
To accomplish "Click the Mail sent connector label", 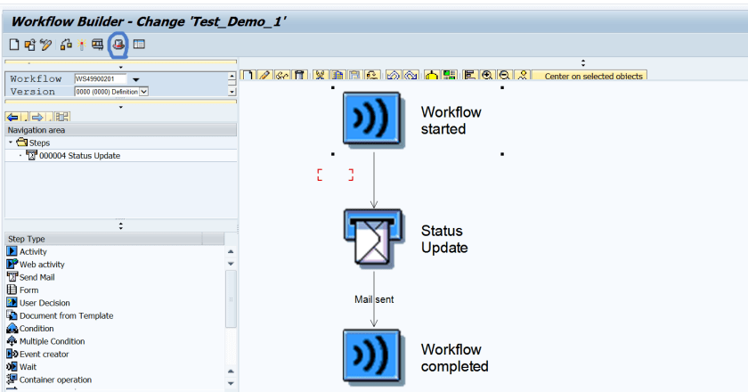I will pos(374,299).
